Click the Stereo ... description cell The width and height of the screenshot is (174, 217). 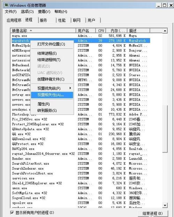[138, 75]
